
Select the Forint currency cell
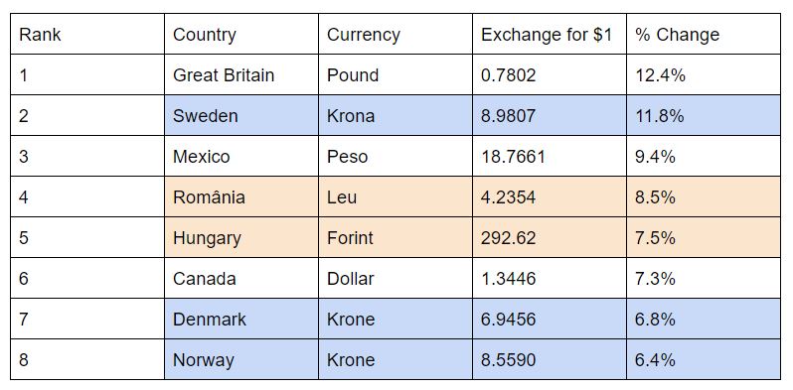pyautogui.click(x=396, y=237)
